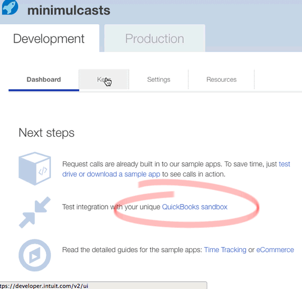The width and height of the screenshot is (302, 289).
Task: Open the Keys sub-tab
Action: pyautogui.click(x=104, y=80)
